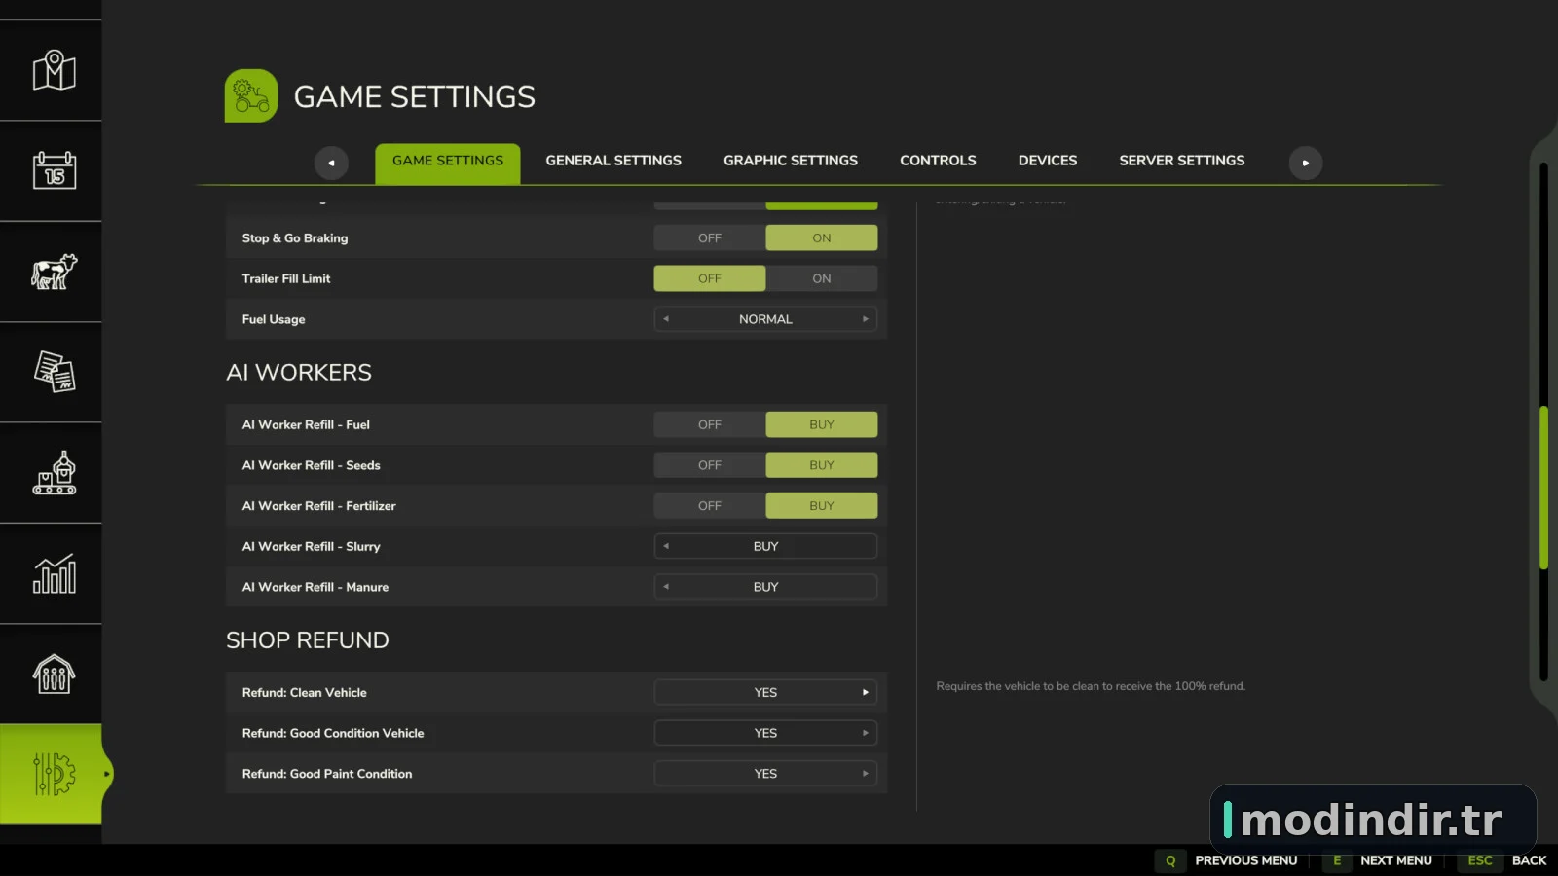Image resolution: width=1558 pixels, height=876 pixels.
Task: Click Refund Clean Vehicle right arrow
Action: [x=866, y=693]
